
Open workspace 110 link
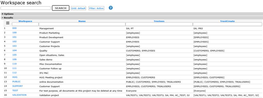pos(14,64)
